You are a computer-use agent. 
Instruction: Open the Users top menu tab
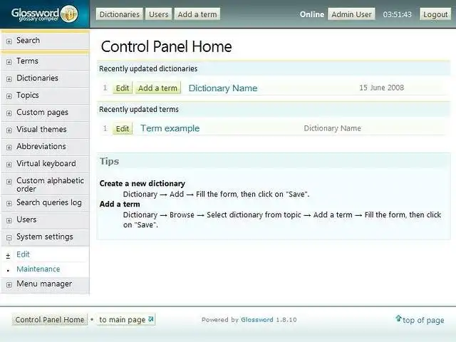point(159,14)
